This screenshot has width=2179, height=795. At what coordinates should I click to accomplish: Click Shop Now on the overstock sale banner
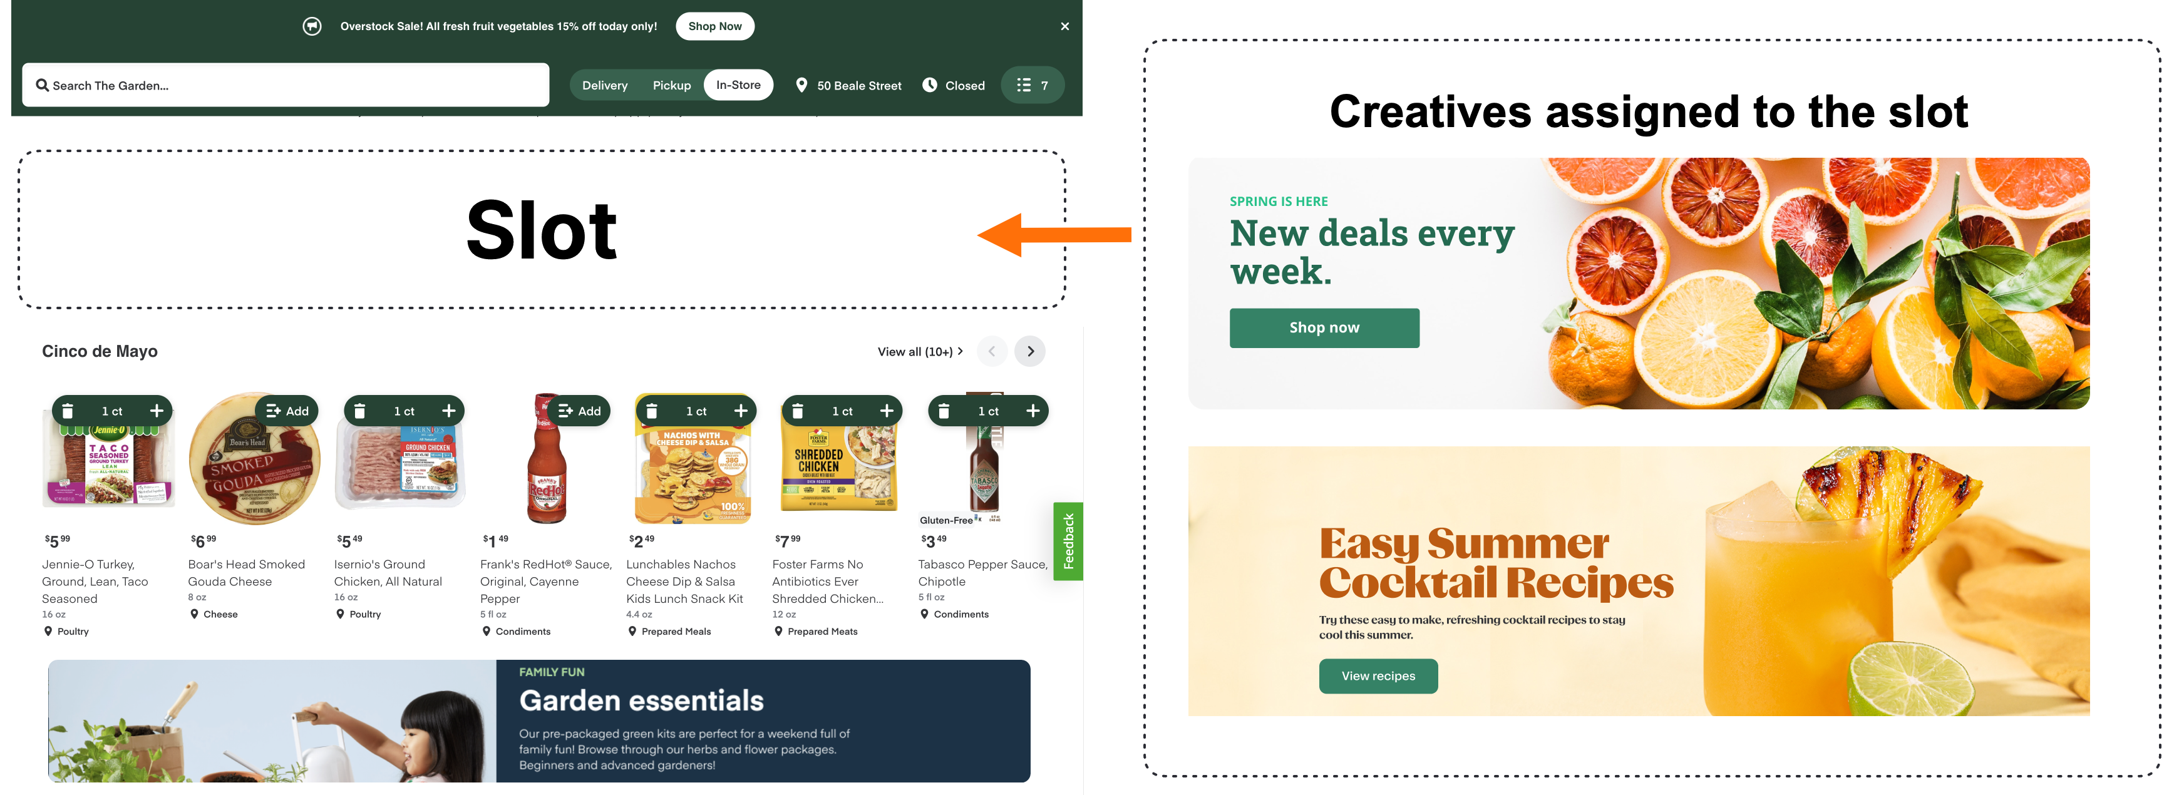coord(716,25)
